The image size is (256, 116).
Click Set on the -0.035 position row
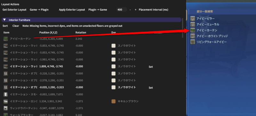coord(151,88)
